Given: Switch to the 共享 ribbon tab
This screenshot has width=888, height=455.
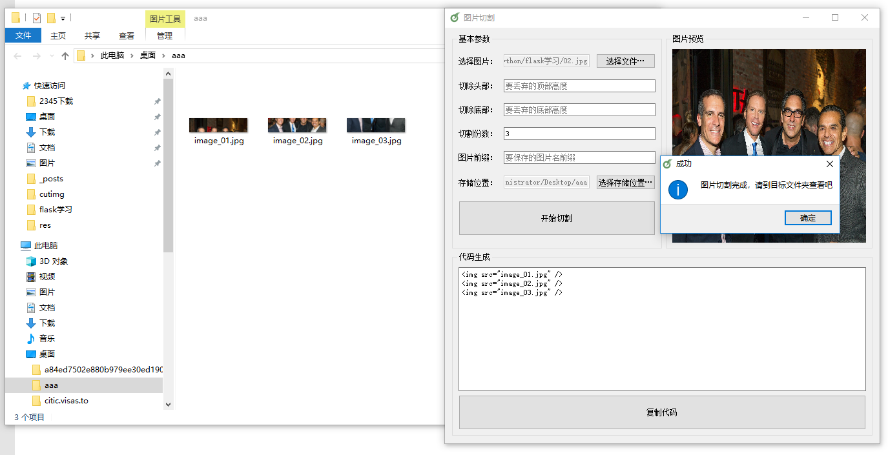Looking at the screenshot, I should tap(92, 36).
